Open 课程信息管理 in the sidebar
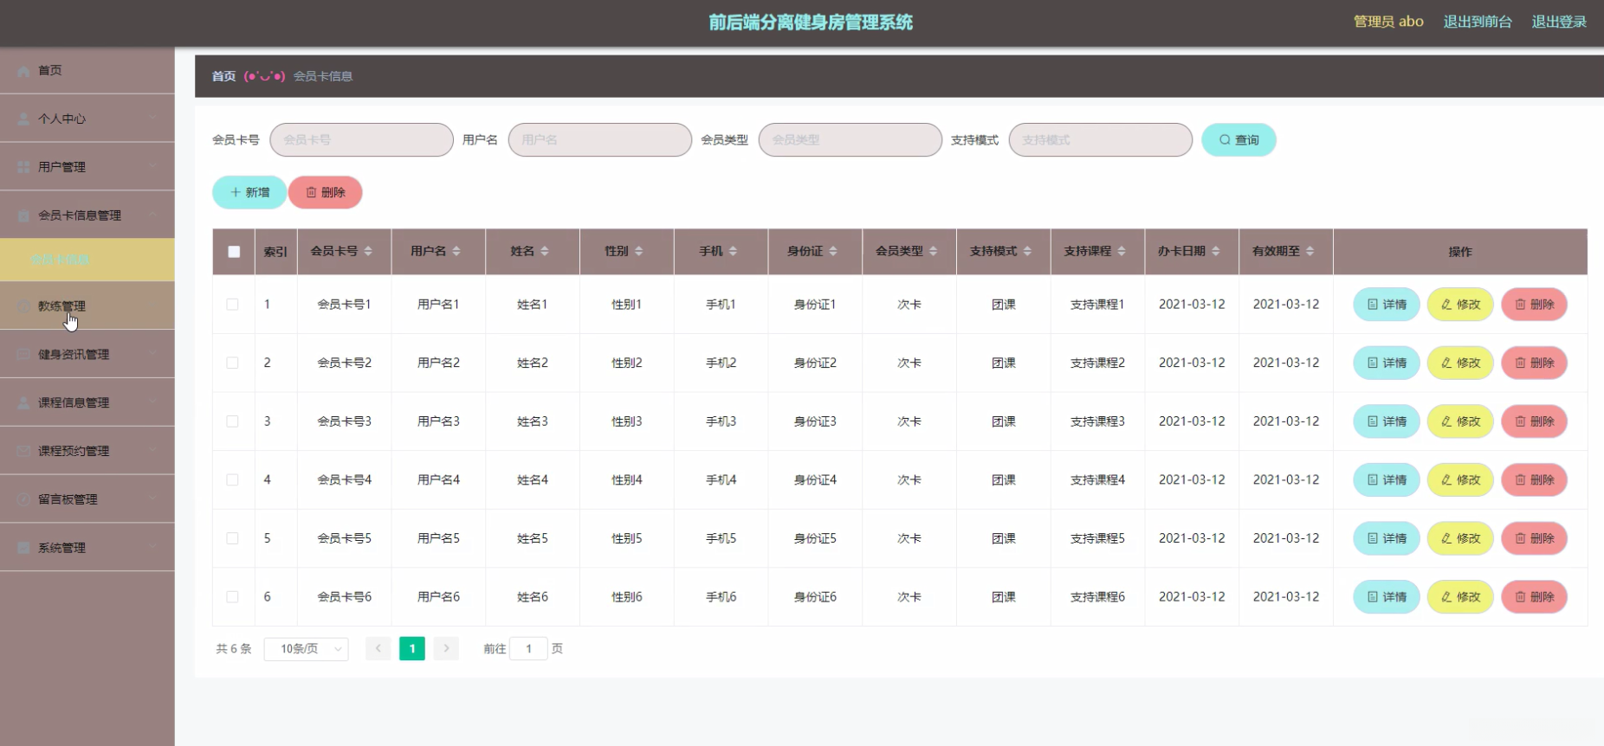The image size is (1604, 746). tap(87, 402)
